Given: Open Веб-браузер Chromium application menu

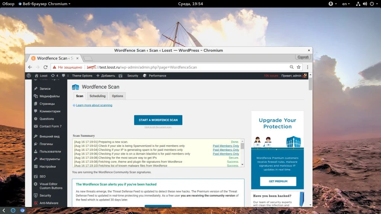Looking at the screenshot, I should tap(45, 4).
